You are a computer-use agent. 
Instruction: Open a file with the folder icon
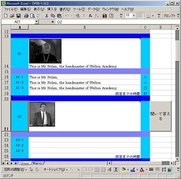12,16
